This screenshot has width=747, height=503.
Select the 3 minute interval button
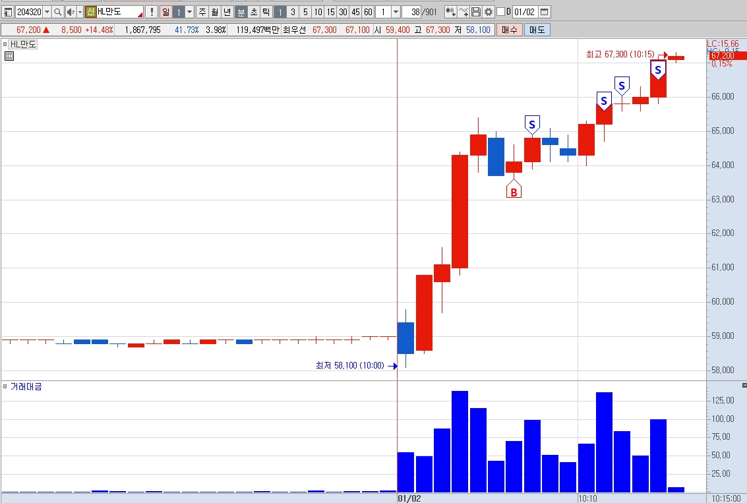point(293,12)
